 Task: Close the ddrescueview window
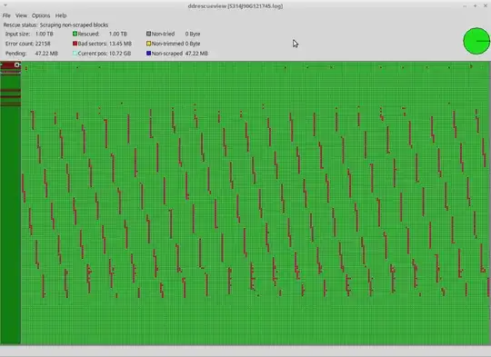point(486,5)
